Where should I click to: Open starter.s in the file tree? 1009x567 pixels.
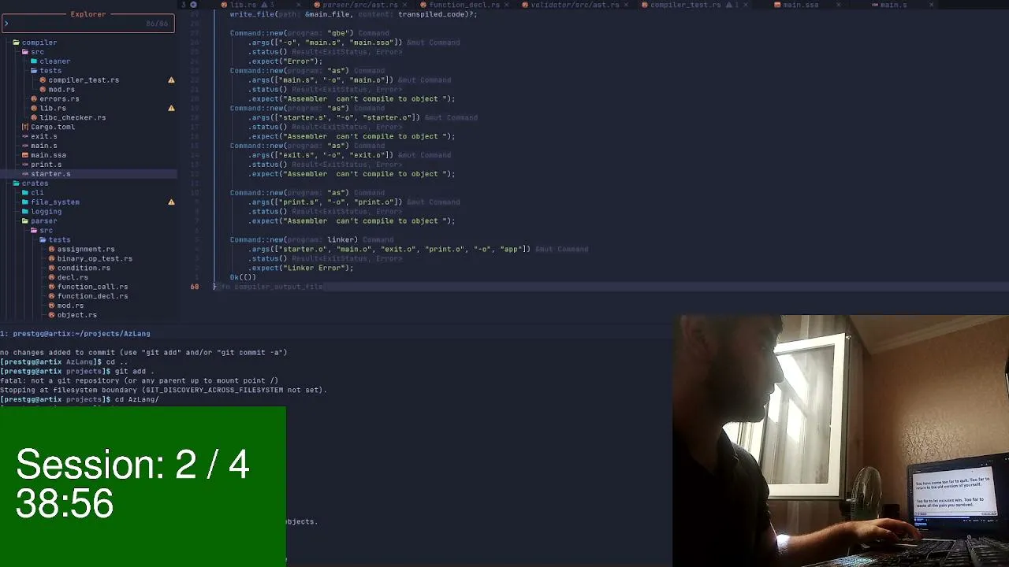[50, 174]
